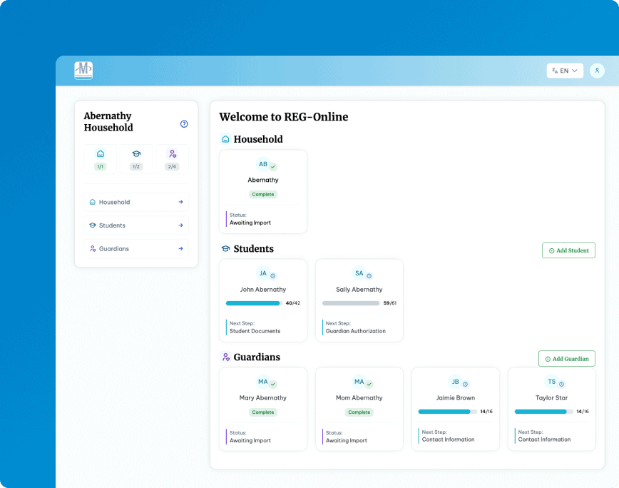The image size is (619, 488).
Task: Open the help question mark beside Abernathy Household
Action: tap(184, 123)
